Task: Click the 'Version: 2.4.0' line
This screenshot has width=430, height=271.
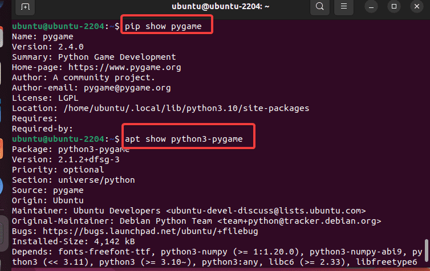Action: point(48,47)
